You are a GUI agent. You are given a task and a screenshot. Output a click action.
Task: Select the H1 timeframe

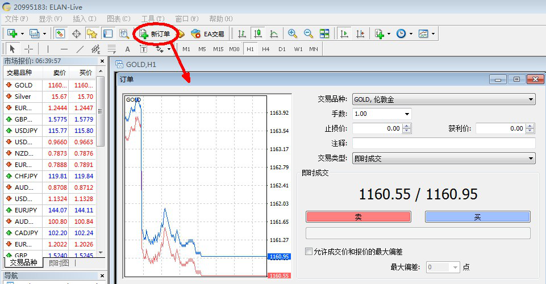click(x=251, y=49)
